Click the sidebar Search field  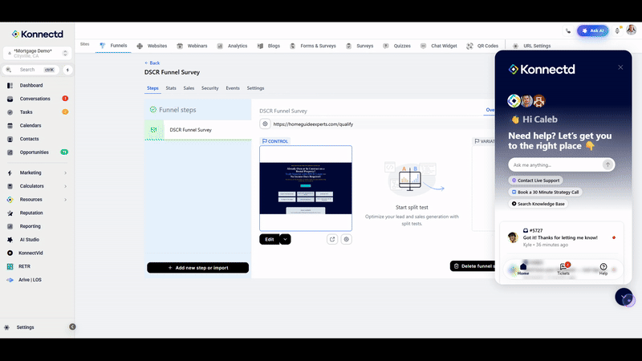pos(32,70)
